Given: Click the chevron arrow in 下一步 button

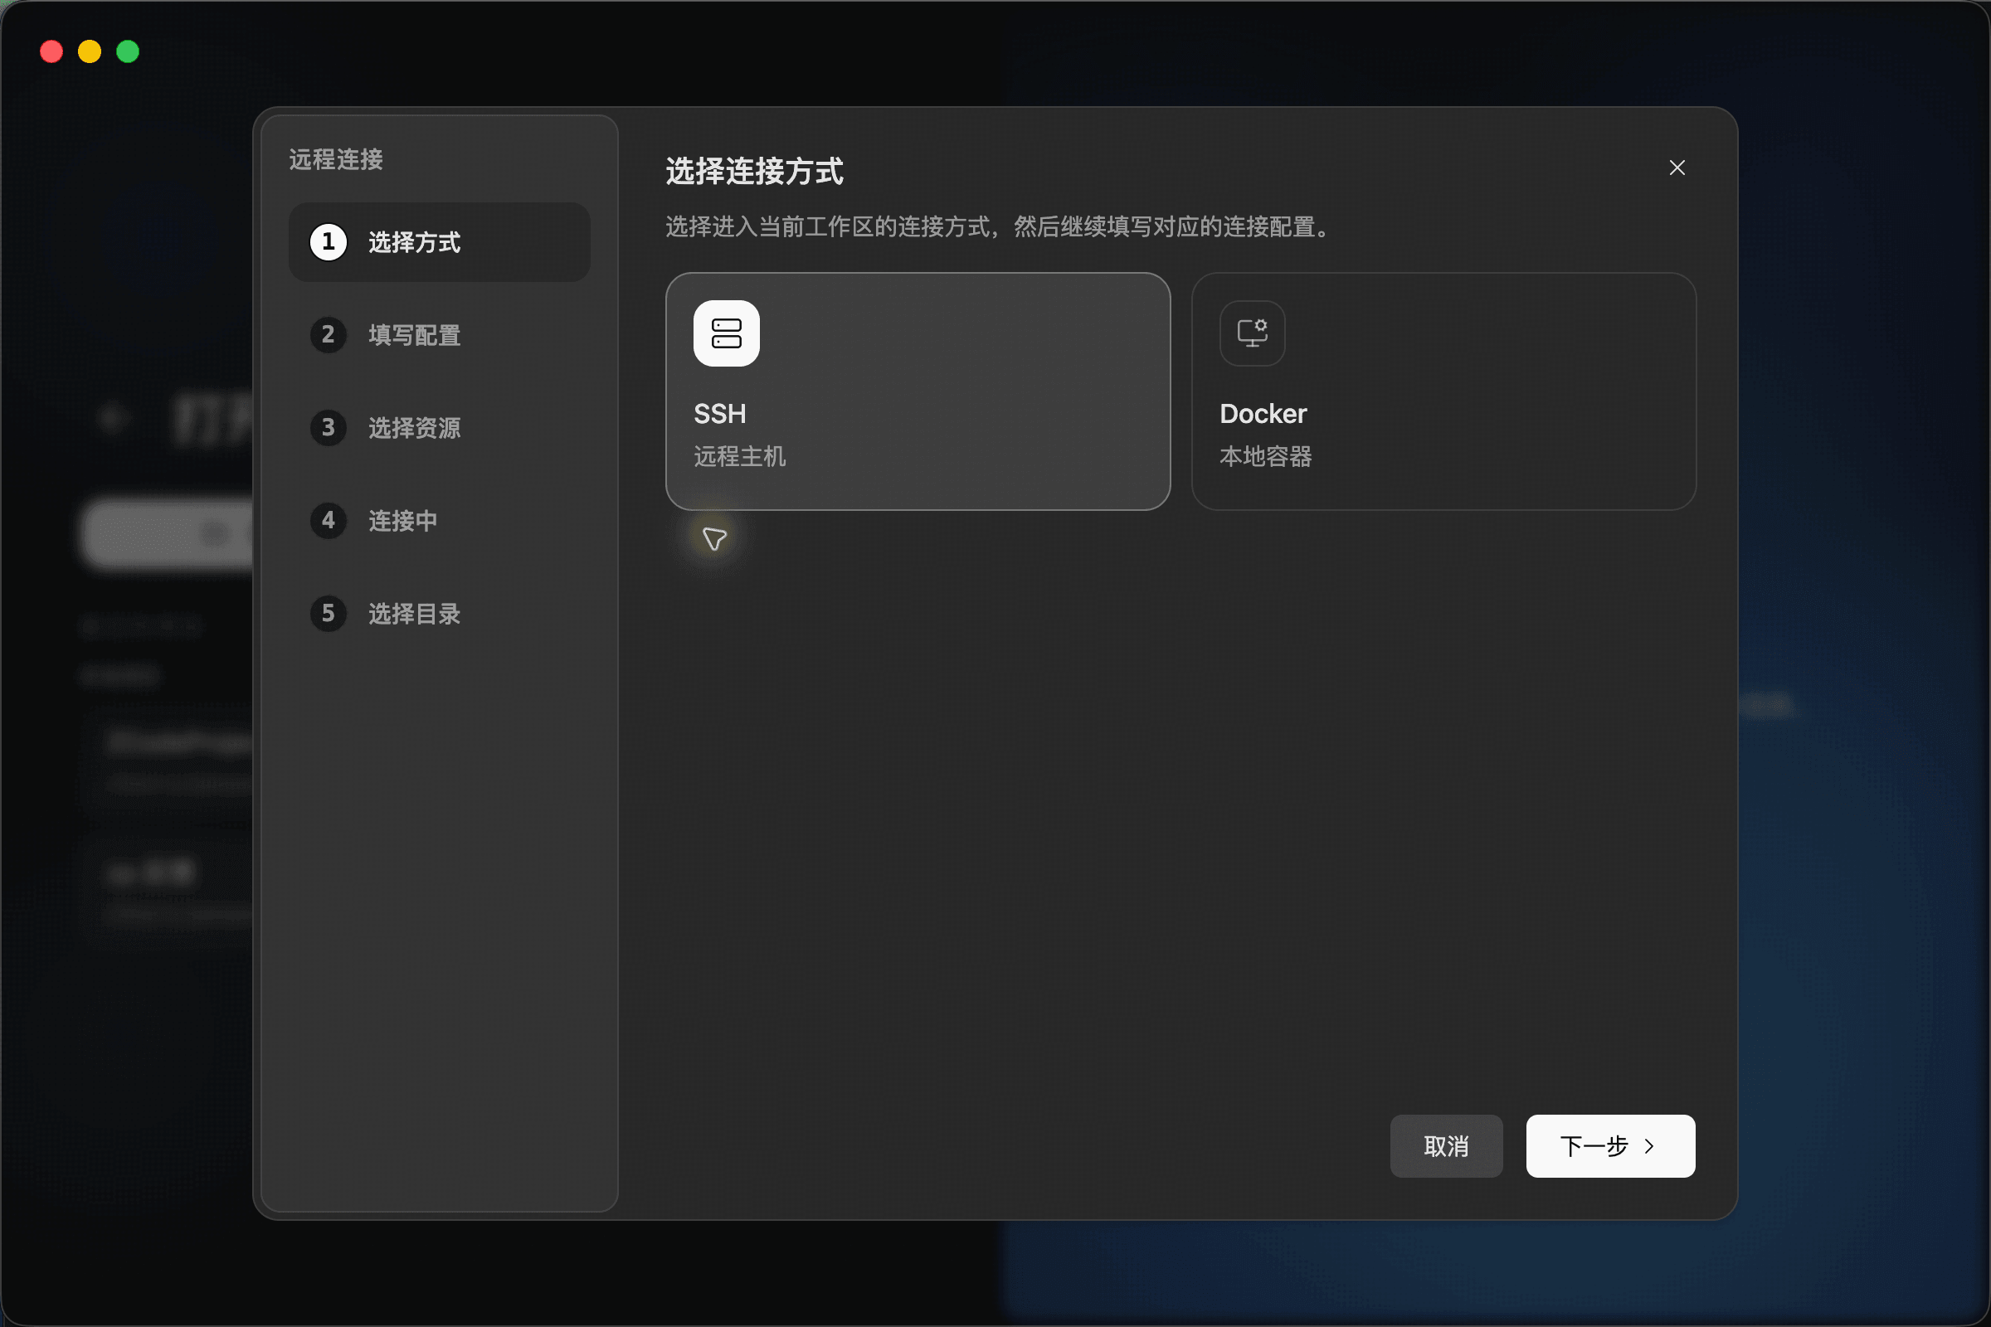Looking at the screenshot, I should click(x=1649, y=1146).
